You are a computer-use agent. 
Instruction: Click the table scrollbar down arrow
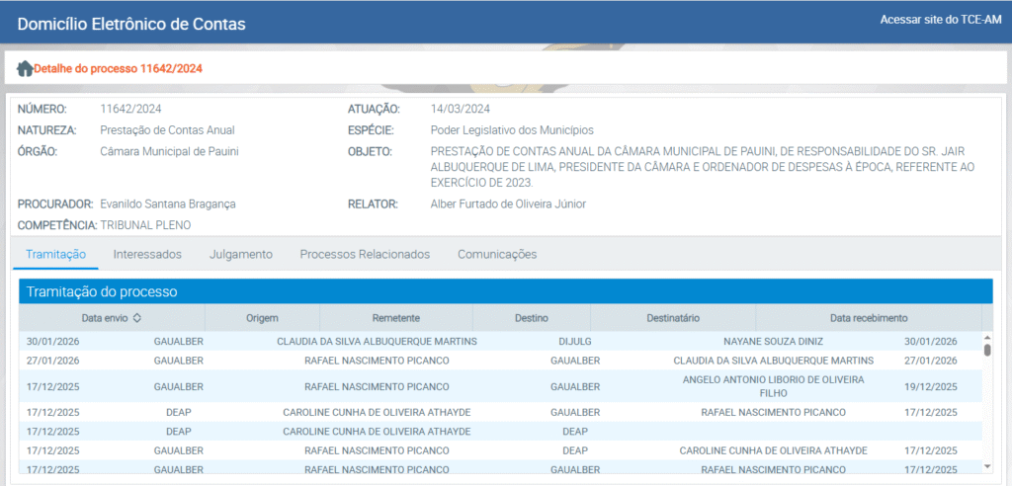[x=986, y=466]
